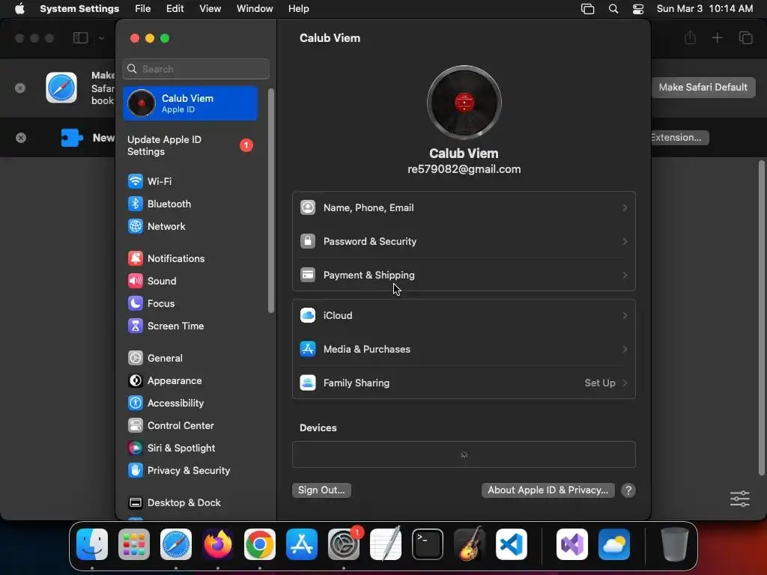The height and width of the screenshot is (575, 767).
Task: Select Network in the sidebar
Action: click(x=157, y=226)
